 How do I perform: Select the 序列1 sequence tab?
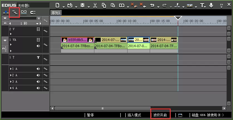click(56, 13)
